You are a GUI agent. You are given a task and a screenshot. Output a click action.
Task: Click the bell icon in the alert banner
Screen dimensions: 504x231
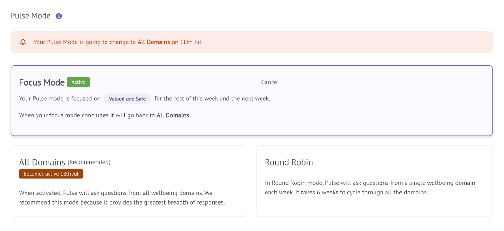click(x=23, y=42)
